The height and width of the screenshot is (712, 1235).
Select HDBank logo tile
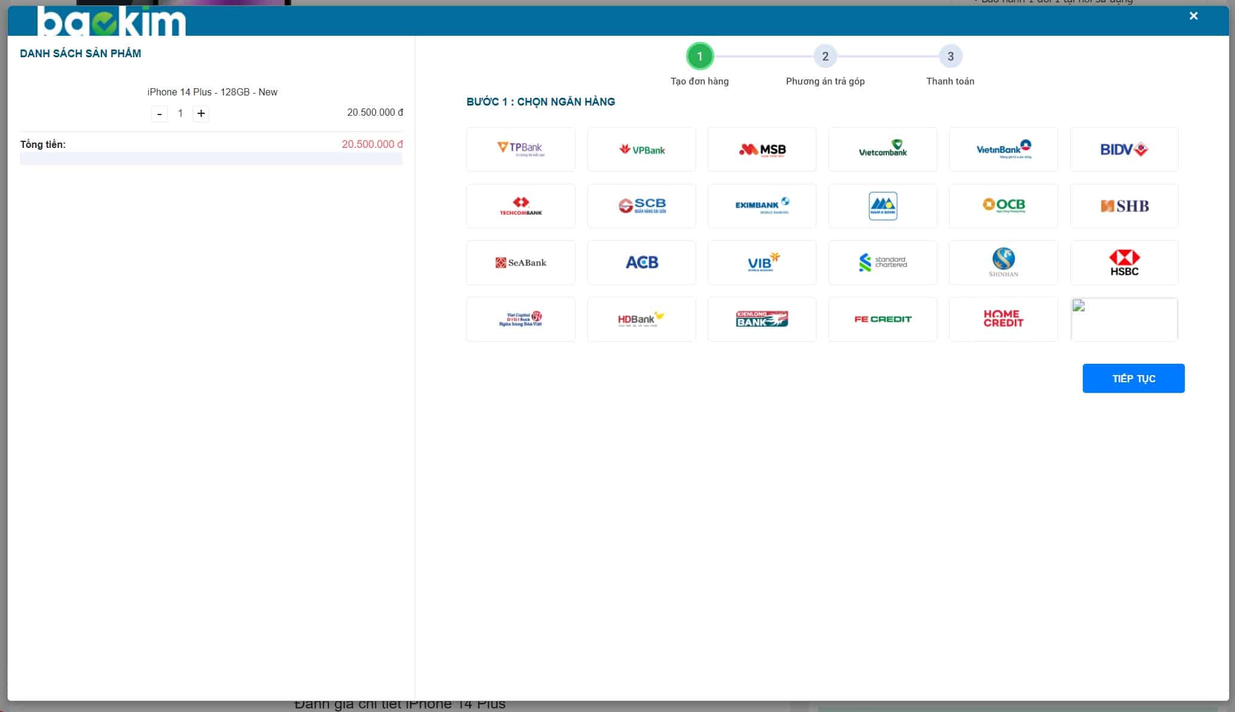641,319
